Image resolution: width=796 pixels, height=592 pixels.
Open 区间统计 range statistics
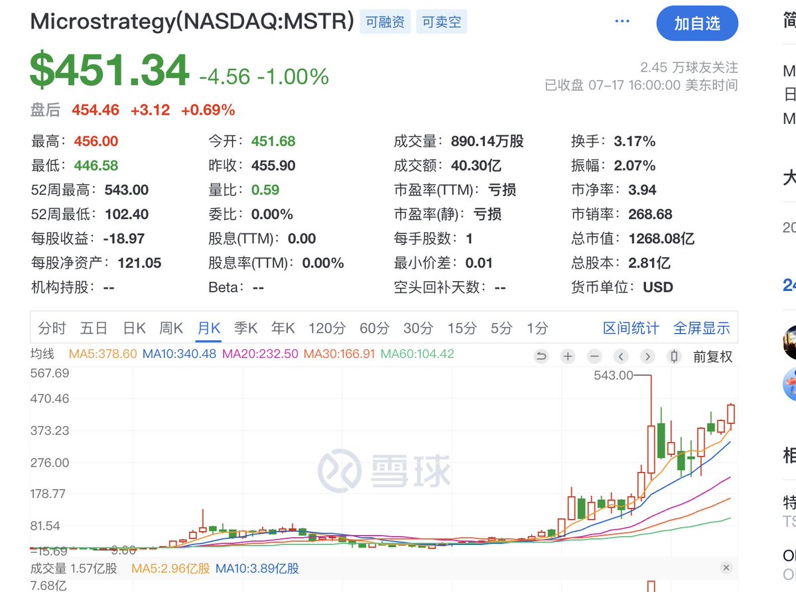[631, 328]
